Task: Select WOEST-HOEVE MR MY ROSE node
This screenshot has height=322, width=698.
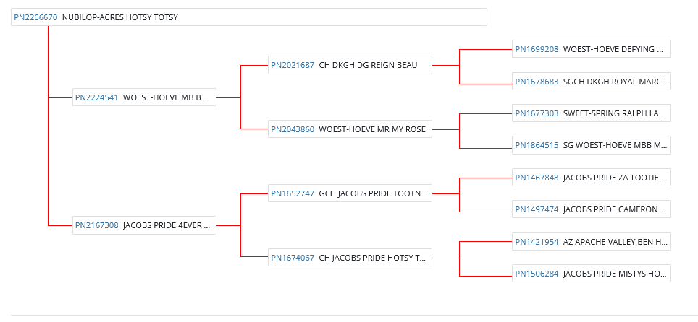Action: (x=372, y=129)
